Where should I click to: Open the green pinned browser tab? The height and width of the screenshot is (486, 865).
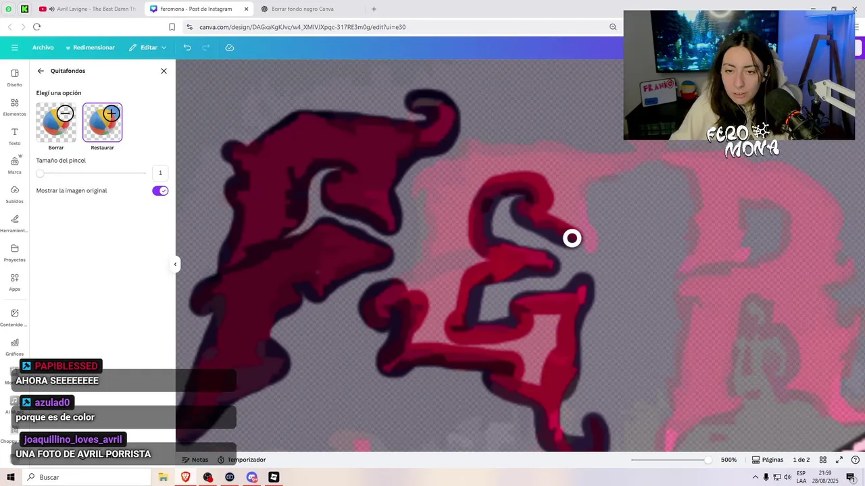point(9,9)
